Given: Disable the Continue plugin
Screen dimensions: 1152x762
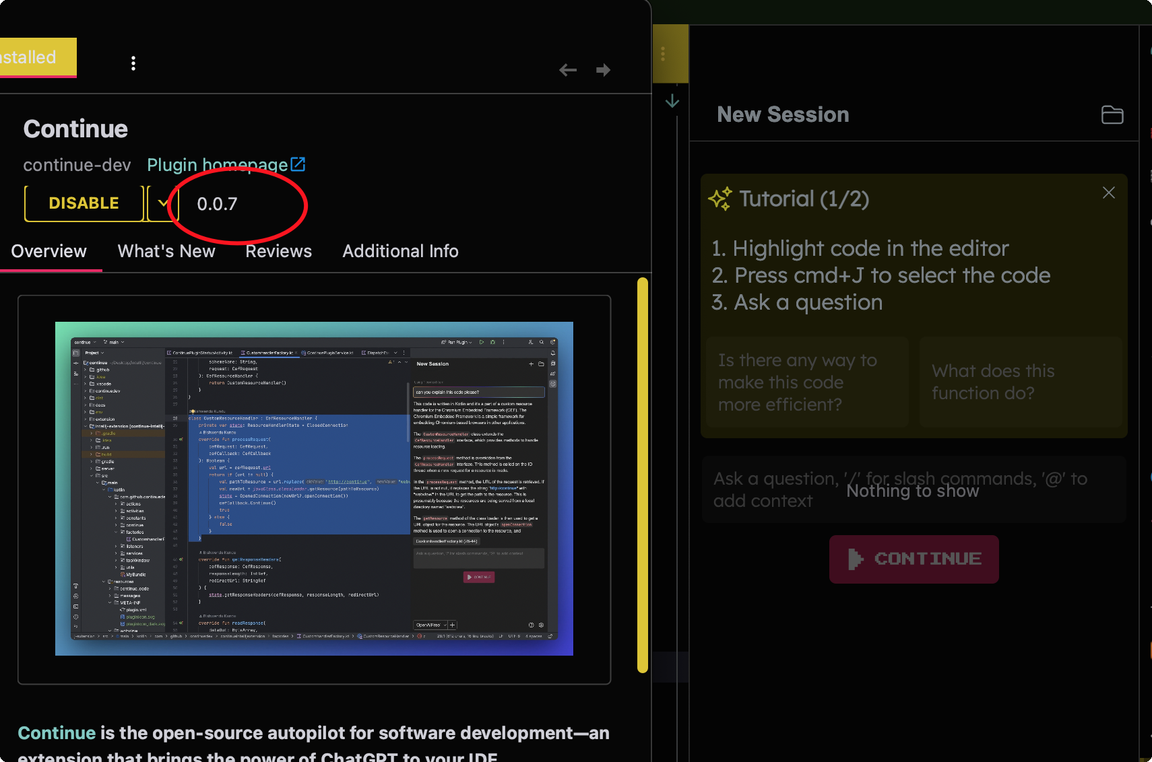Looking at the screenshot, I should (83, 203).
